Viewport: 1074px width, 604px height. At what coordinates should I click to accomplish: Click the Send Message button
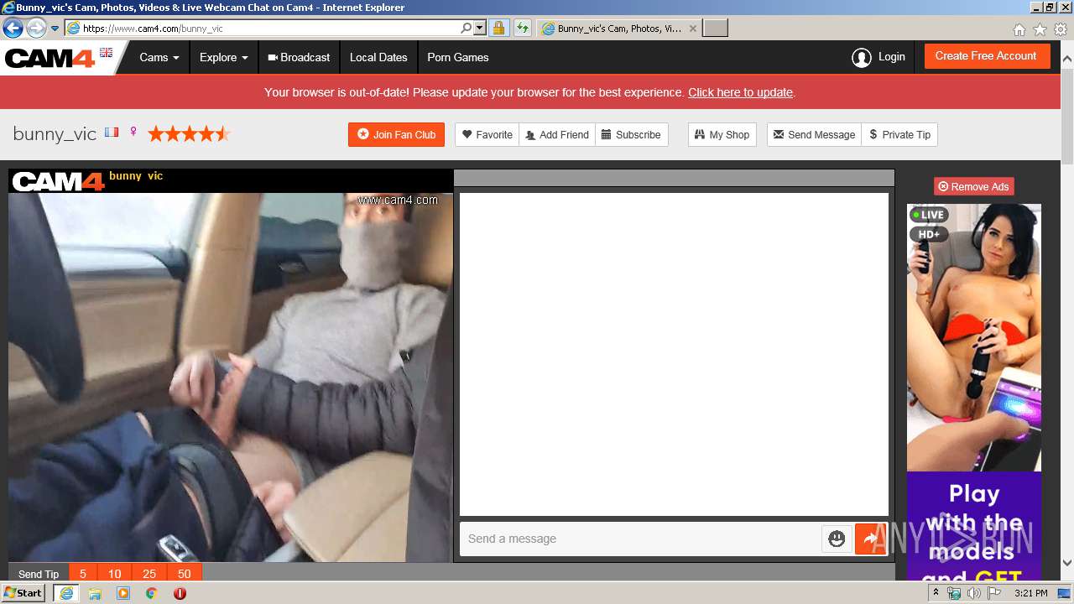[x=814, y=134]
